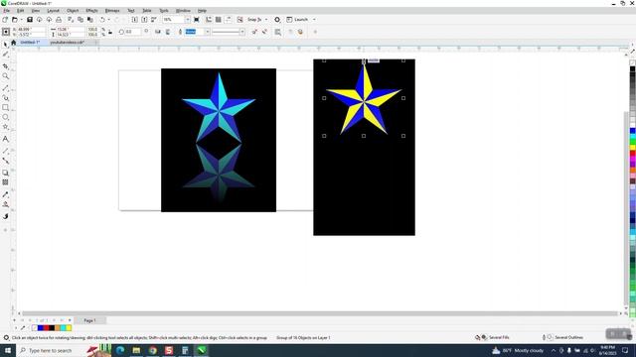Click the Import icon

point(135,20)
